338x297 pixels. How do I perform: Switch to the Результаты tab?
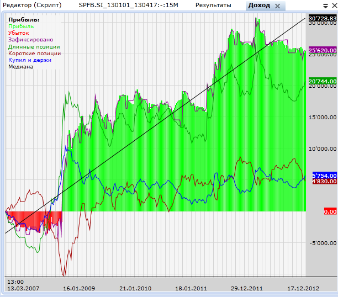pyautogui.click(x=213, y=5)
